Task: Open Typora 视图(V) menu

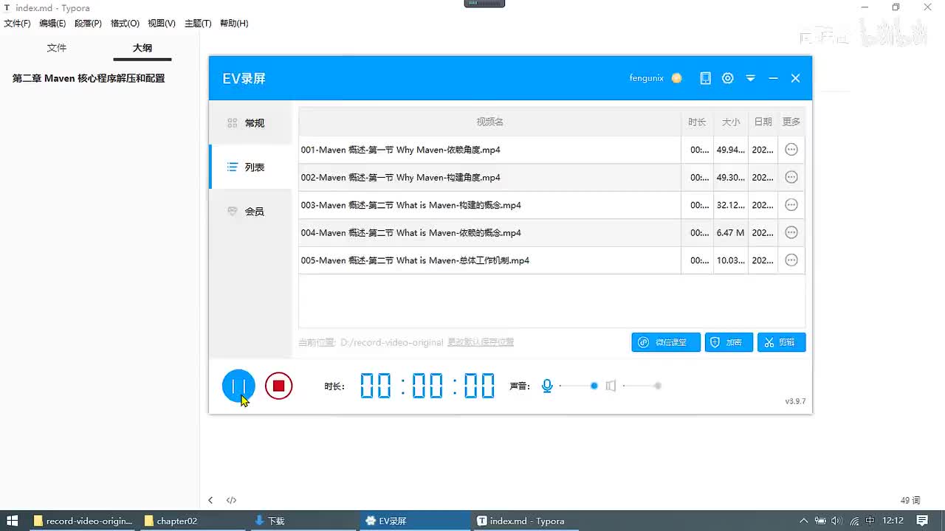Action: click(162, 24)
